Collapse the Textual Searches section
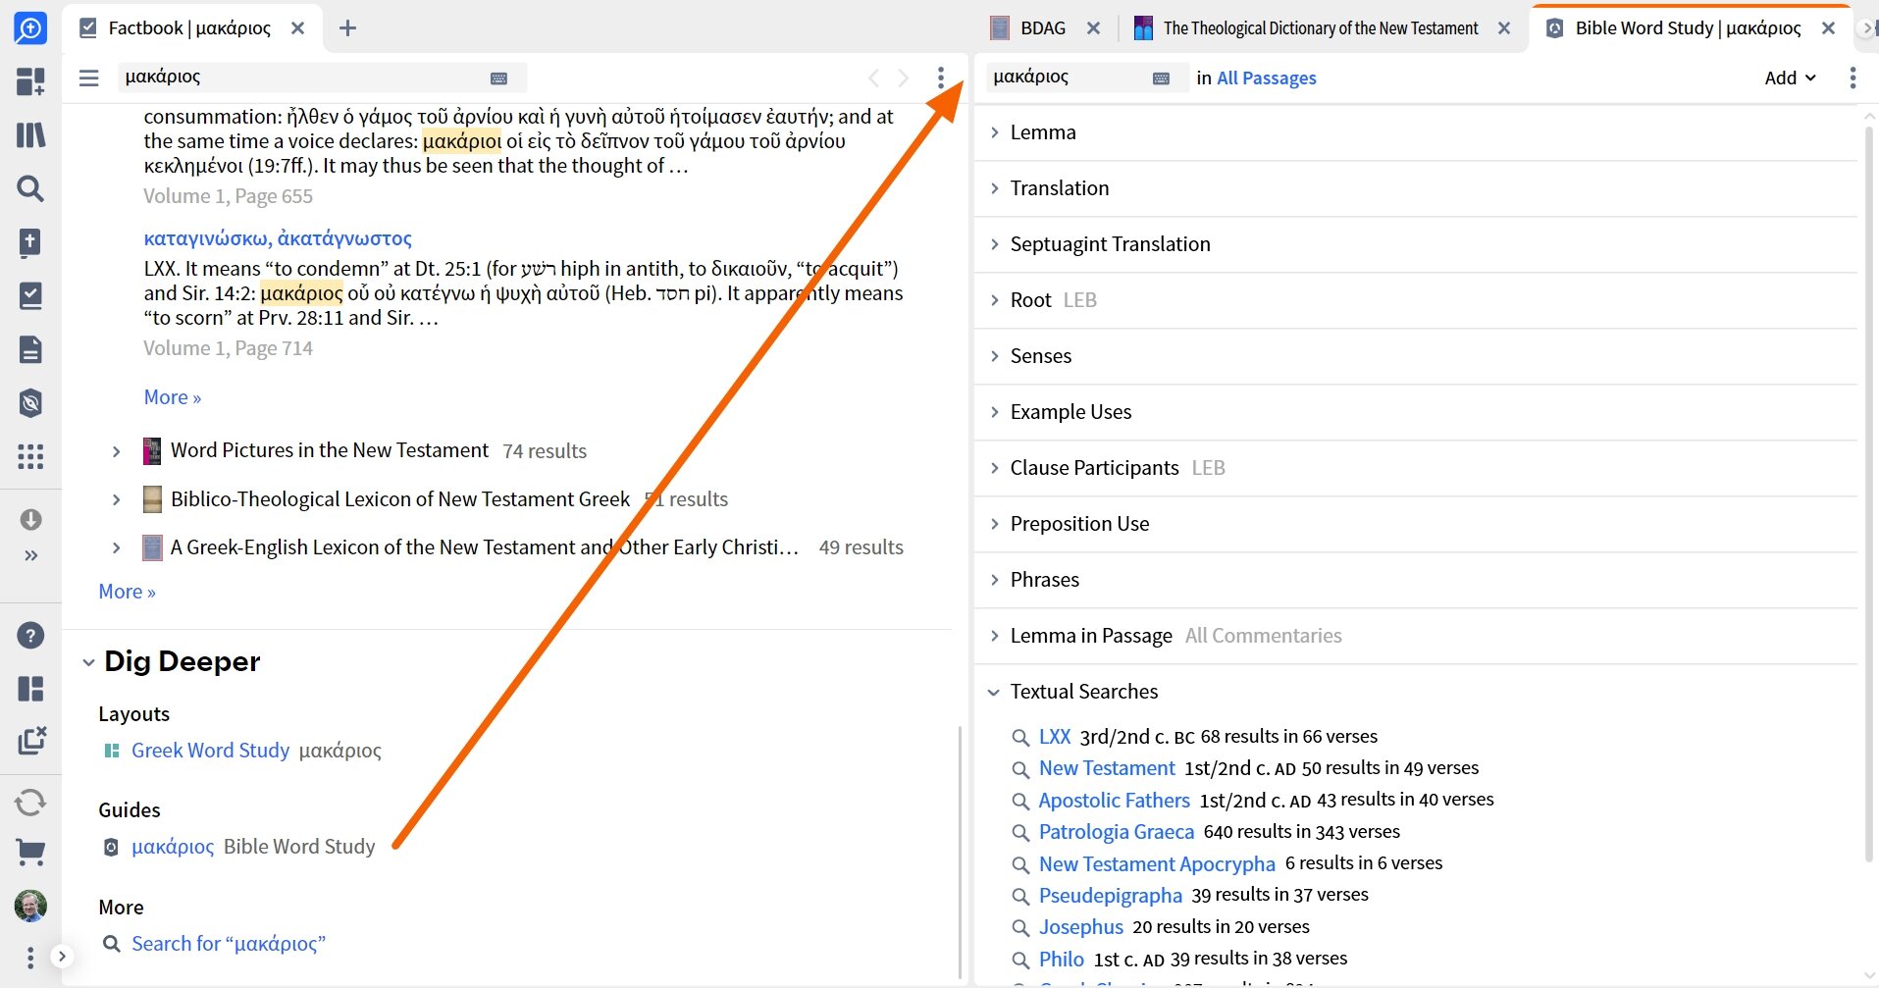This screenshot has height=988, width=1879. [x=994, y=692]
